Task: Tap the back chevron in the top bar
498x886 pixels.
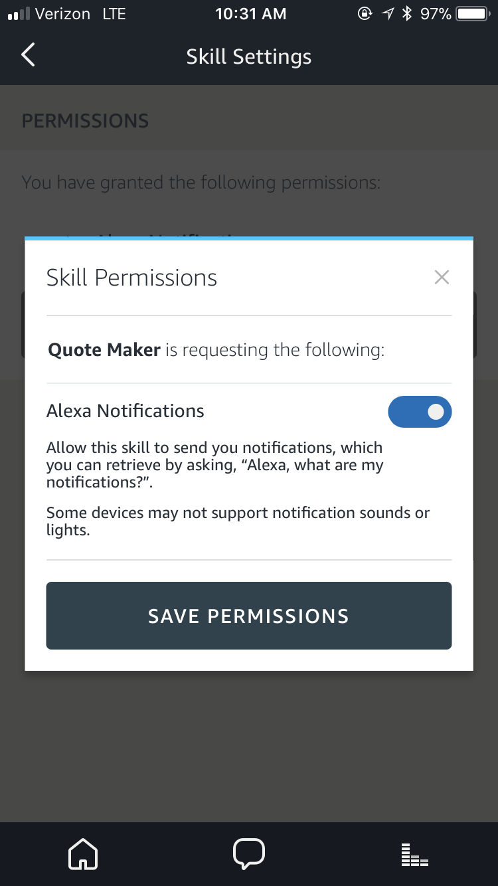Action: pos(28,56)
